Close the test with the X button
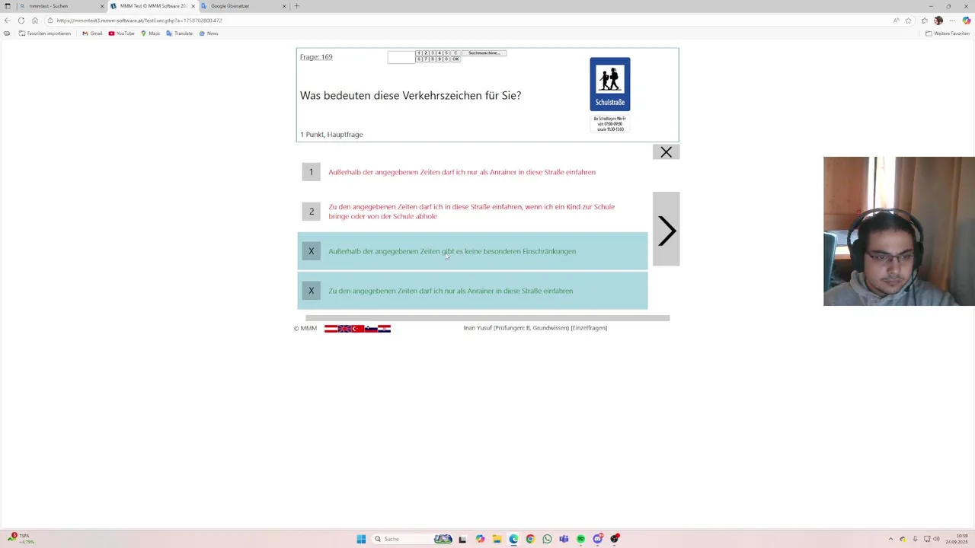 pos(666,152)
